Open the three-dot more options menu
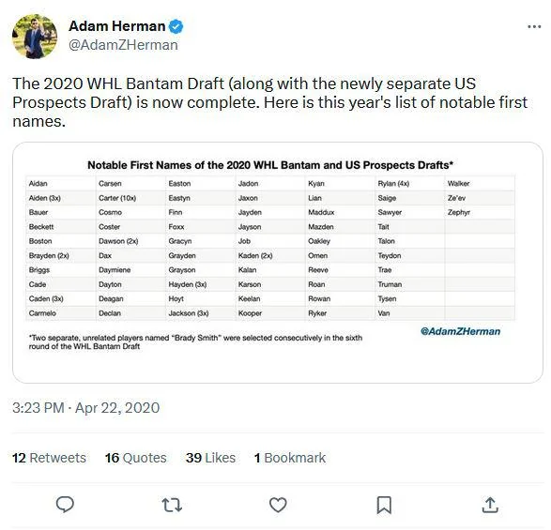Screen dimensions: 551x530 tap(534, 26)
